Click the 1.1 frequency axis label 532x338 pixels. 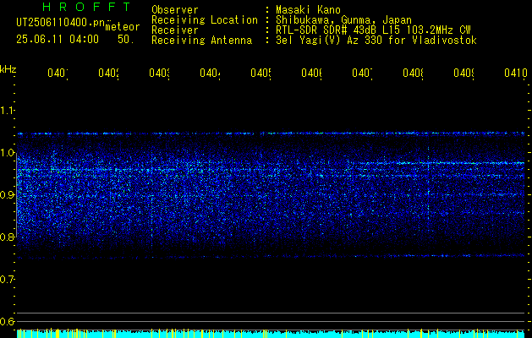point(8,111)
